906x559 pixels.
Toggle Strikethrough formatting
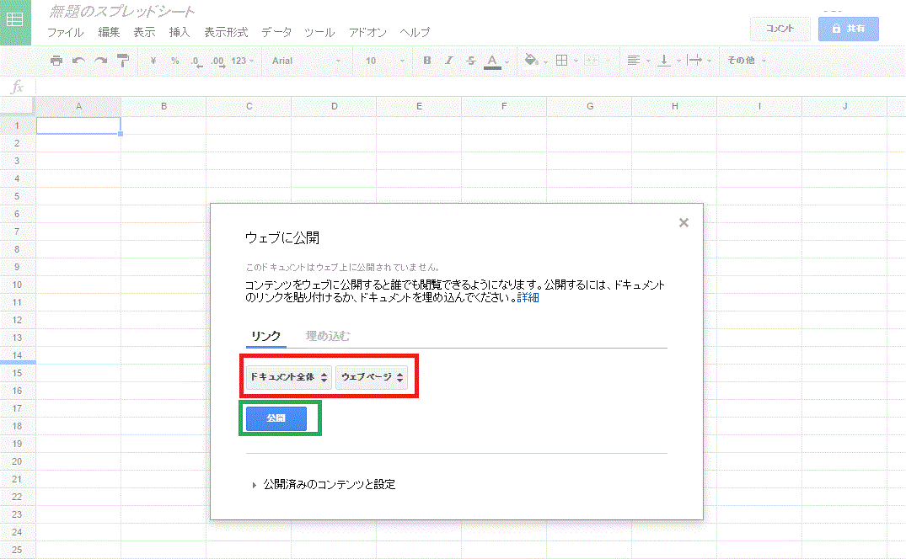[471, 61]
